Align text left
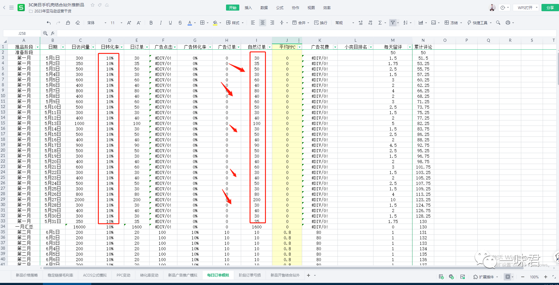 point(253,23)
